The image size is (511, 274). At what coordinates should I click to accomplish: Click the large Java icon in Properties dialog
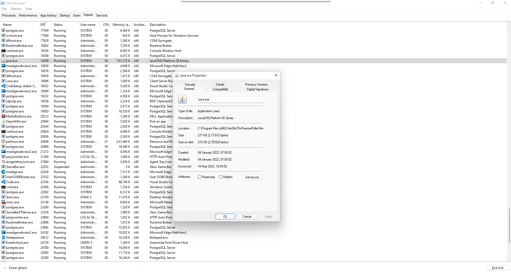pyautogui.click(x=182, y=99)
